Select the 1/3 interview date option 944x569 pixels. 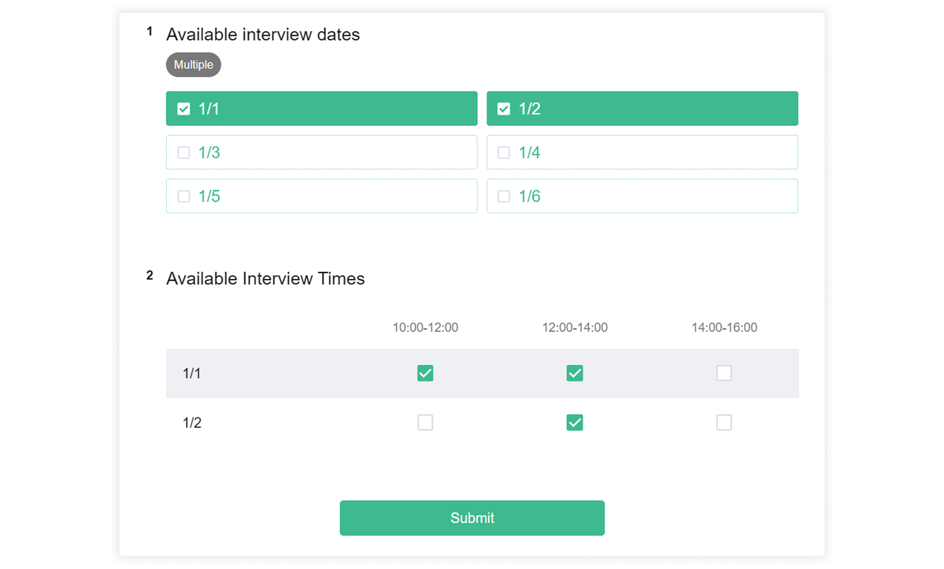pyautogui.click(x=322, y=152)
